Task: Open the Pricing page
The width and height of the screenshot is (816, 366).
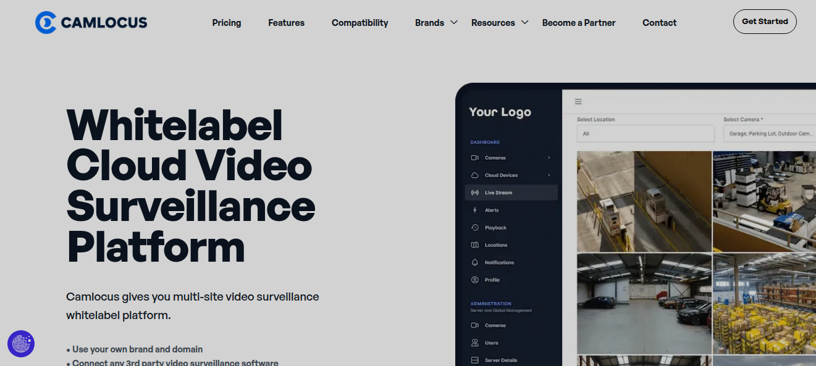Action: tap(227, 23)
